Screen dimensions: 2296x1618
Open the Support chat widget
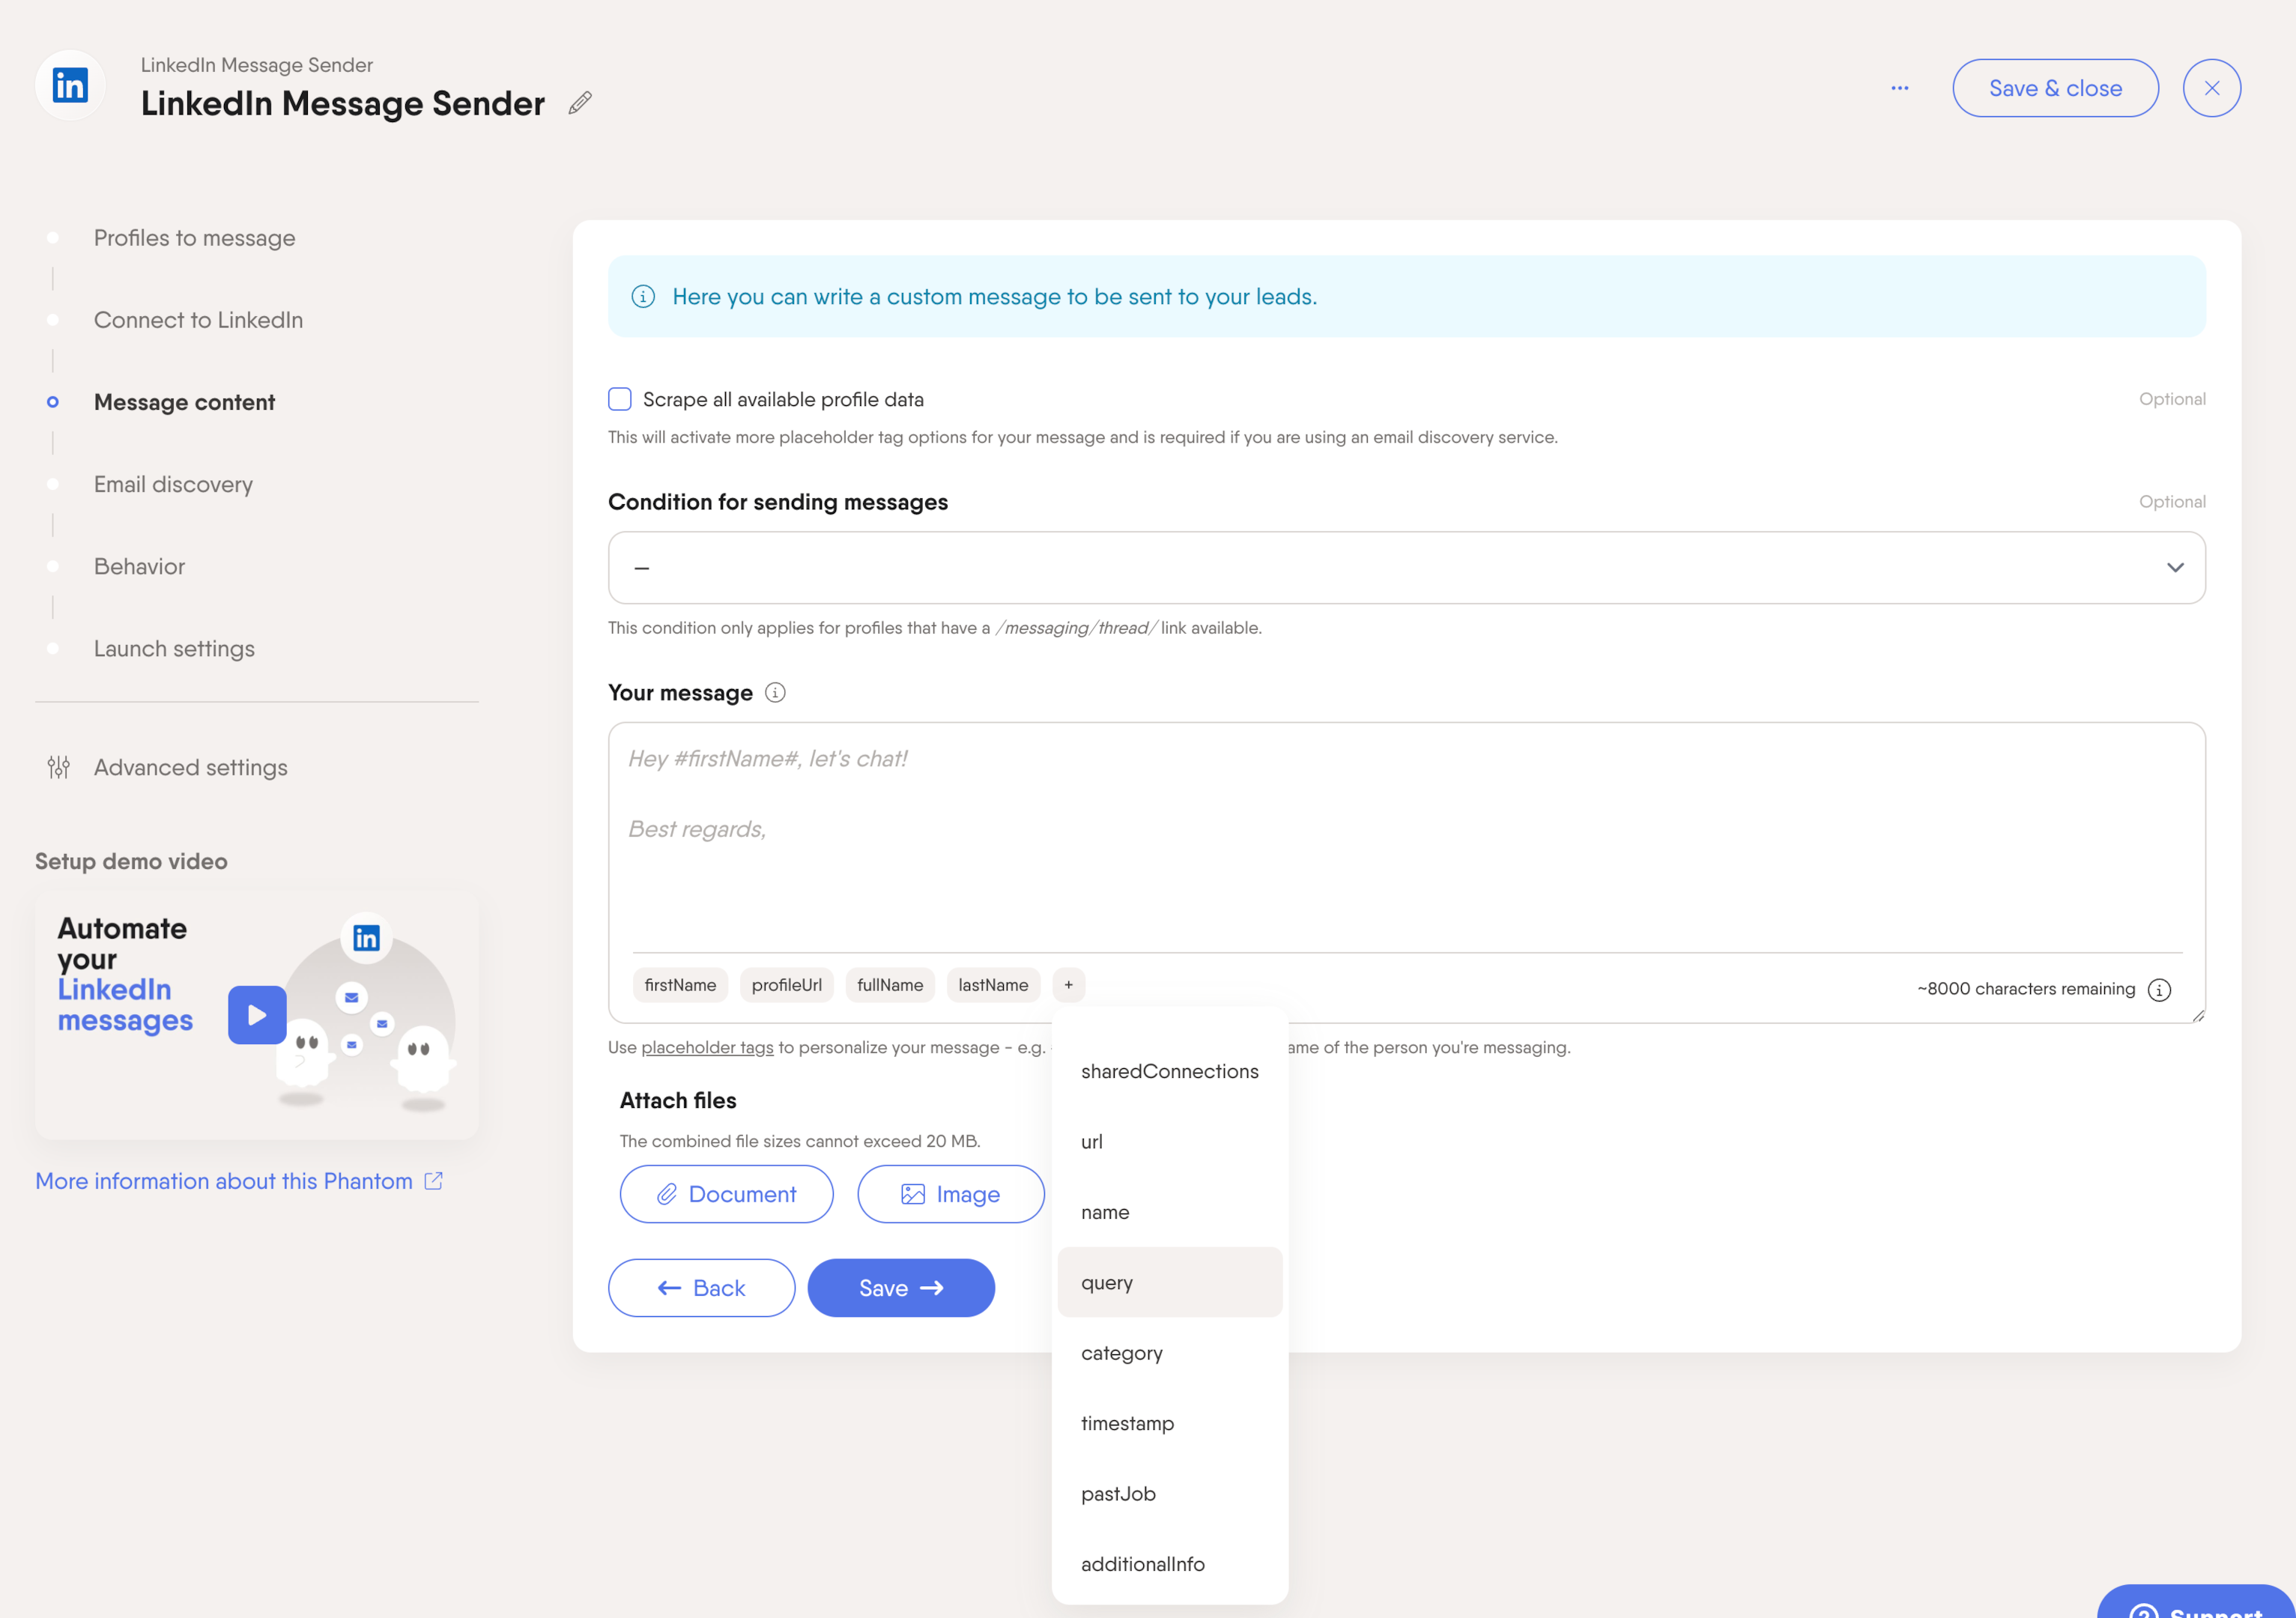(x=2196, y=1602)
